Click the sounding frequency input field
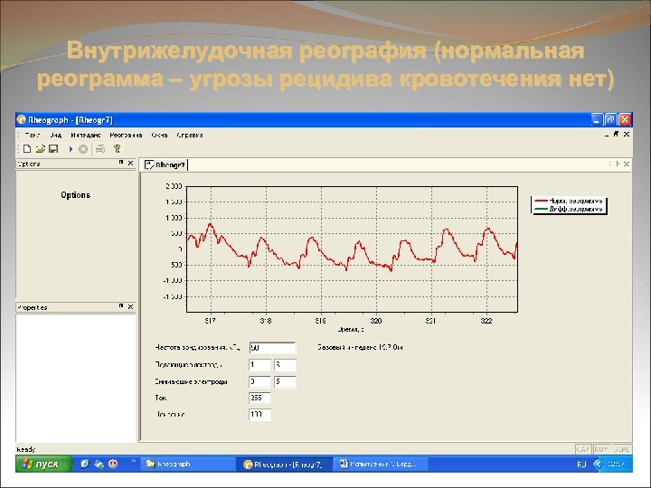This screenshot has height=488, width=651. coord(272,348)
